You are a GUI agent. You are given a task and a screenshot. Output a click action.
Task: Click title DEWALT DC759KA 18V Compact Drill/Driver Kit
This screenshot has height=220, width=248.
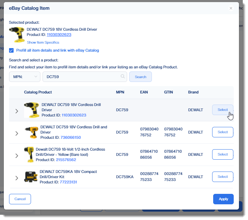click(68, 174)
